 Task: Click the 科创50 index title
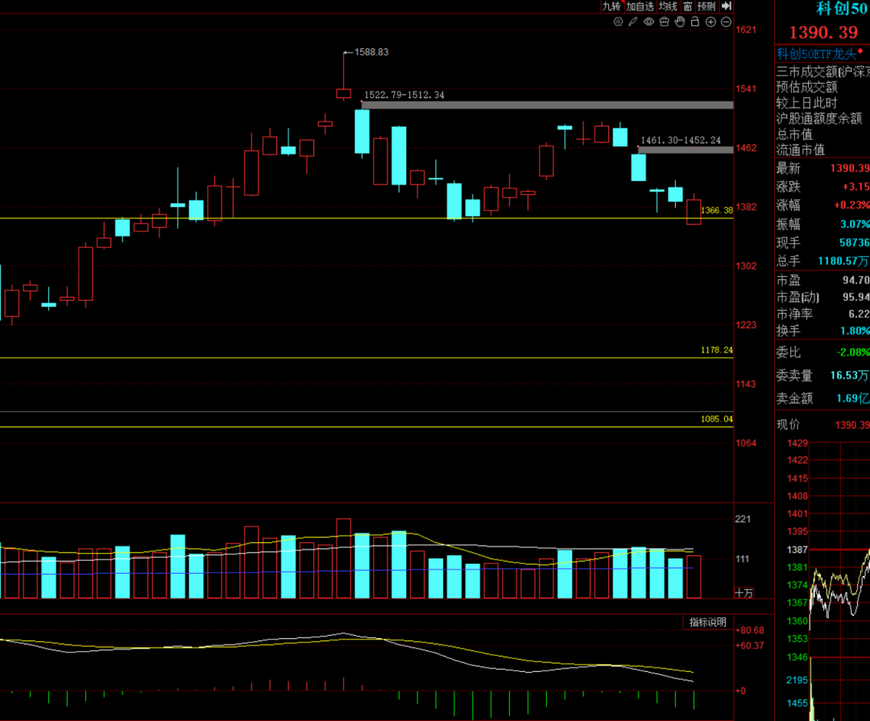pyautogui.click(x=836, y=8)
